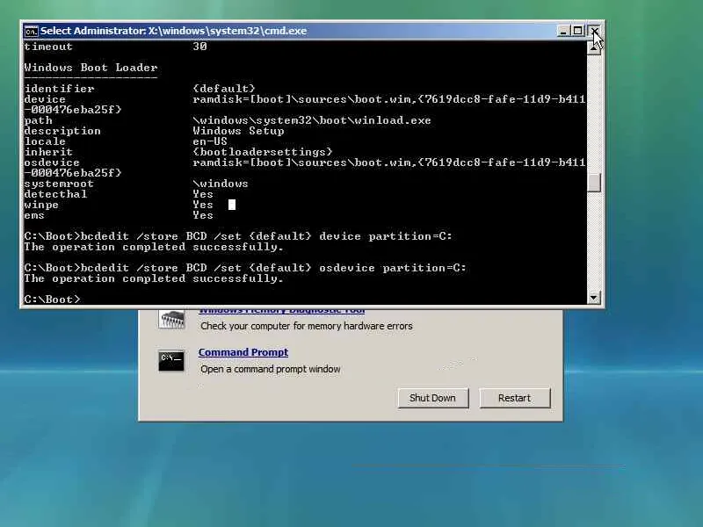The height and width of the screenshot is (527, 703).
Task: Click the console scrollbar down arrow
Action: coord(594,297)
